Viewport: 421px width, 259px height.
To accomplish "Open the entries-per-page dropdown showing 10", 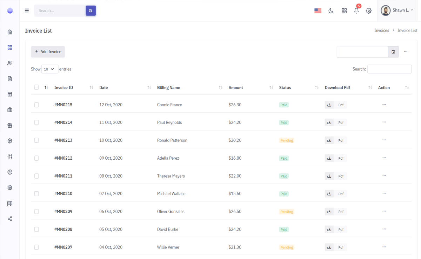I will [x=49, y=69].
